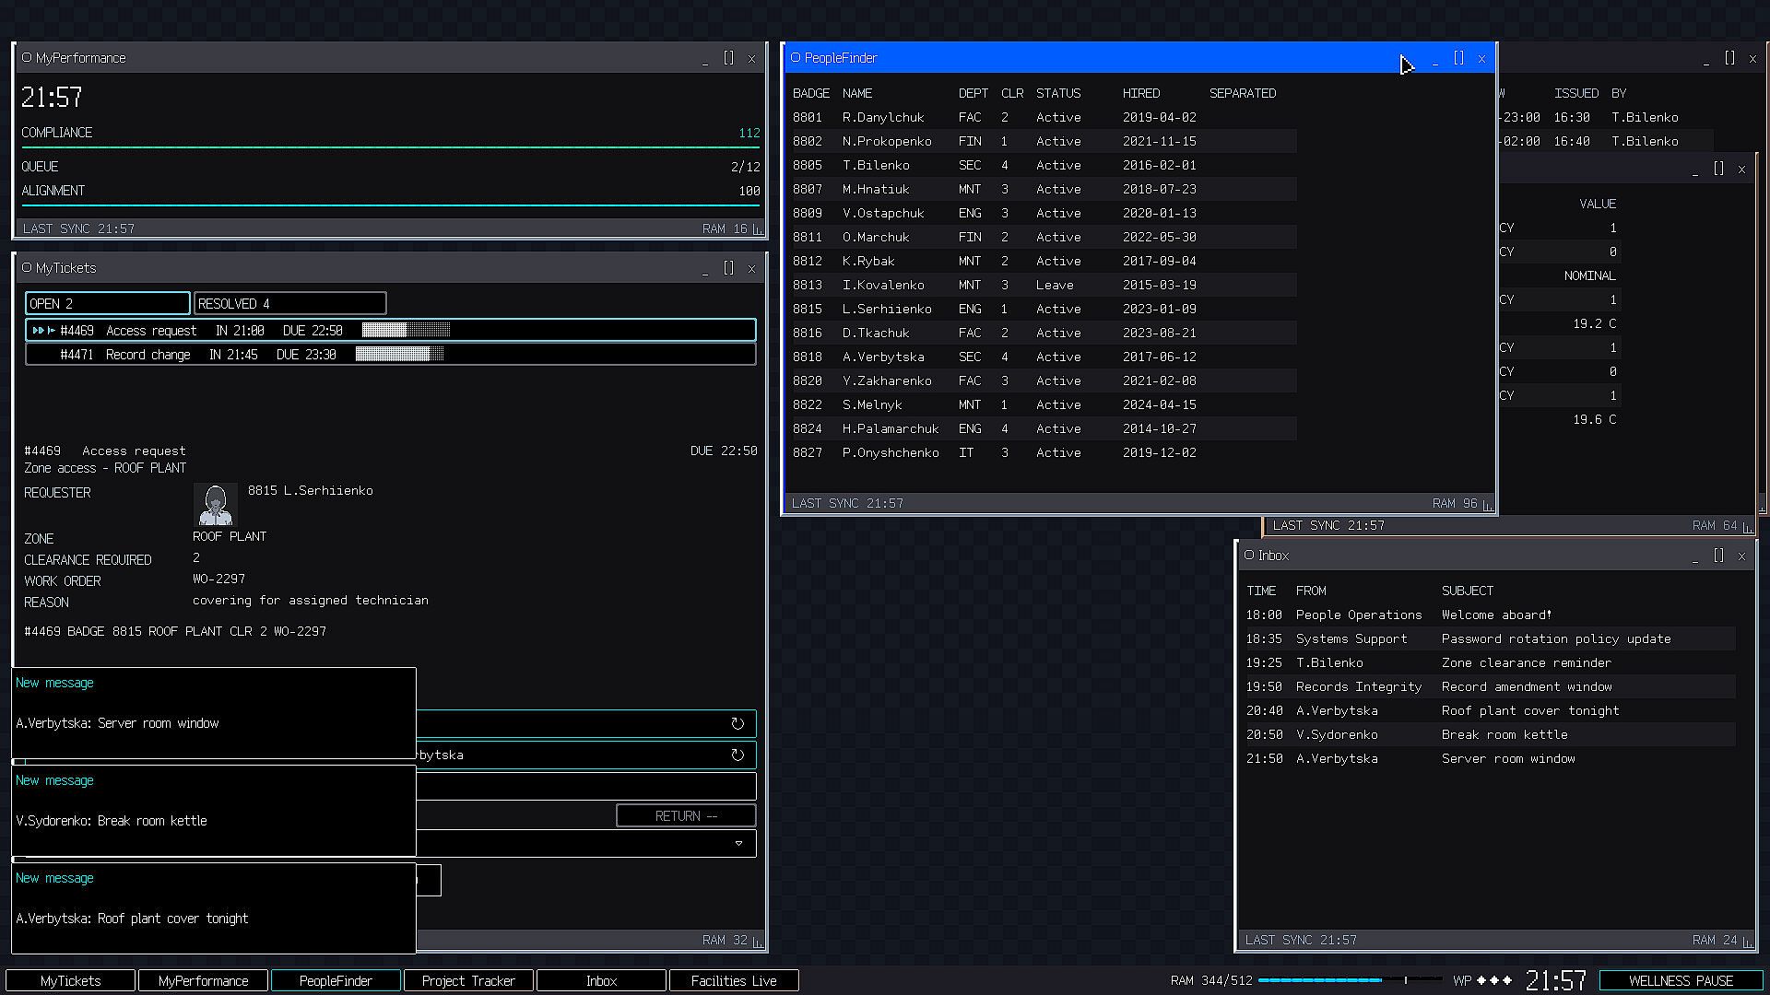Click the taskbar clock showing 21:57
1770x995 pixels.
pyautogui.click(x=1556, y=980)
